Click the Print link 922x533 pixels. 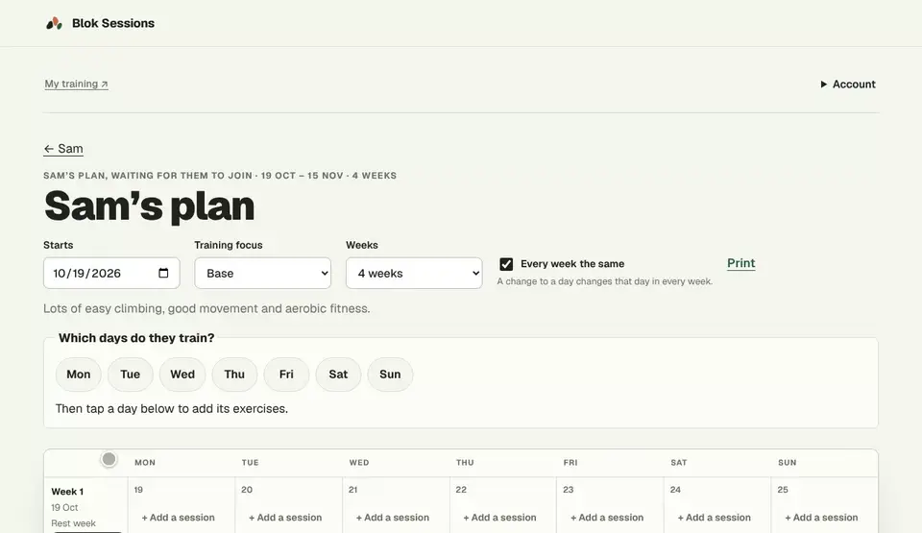click(x=740, y=263)
